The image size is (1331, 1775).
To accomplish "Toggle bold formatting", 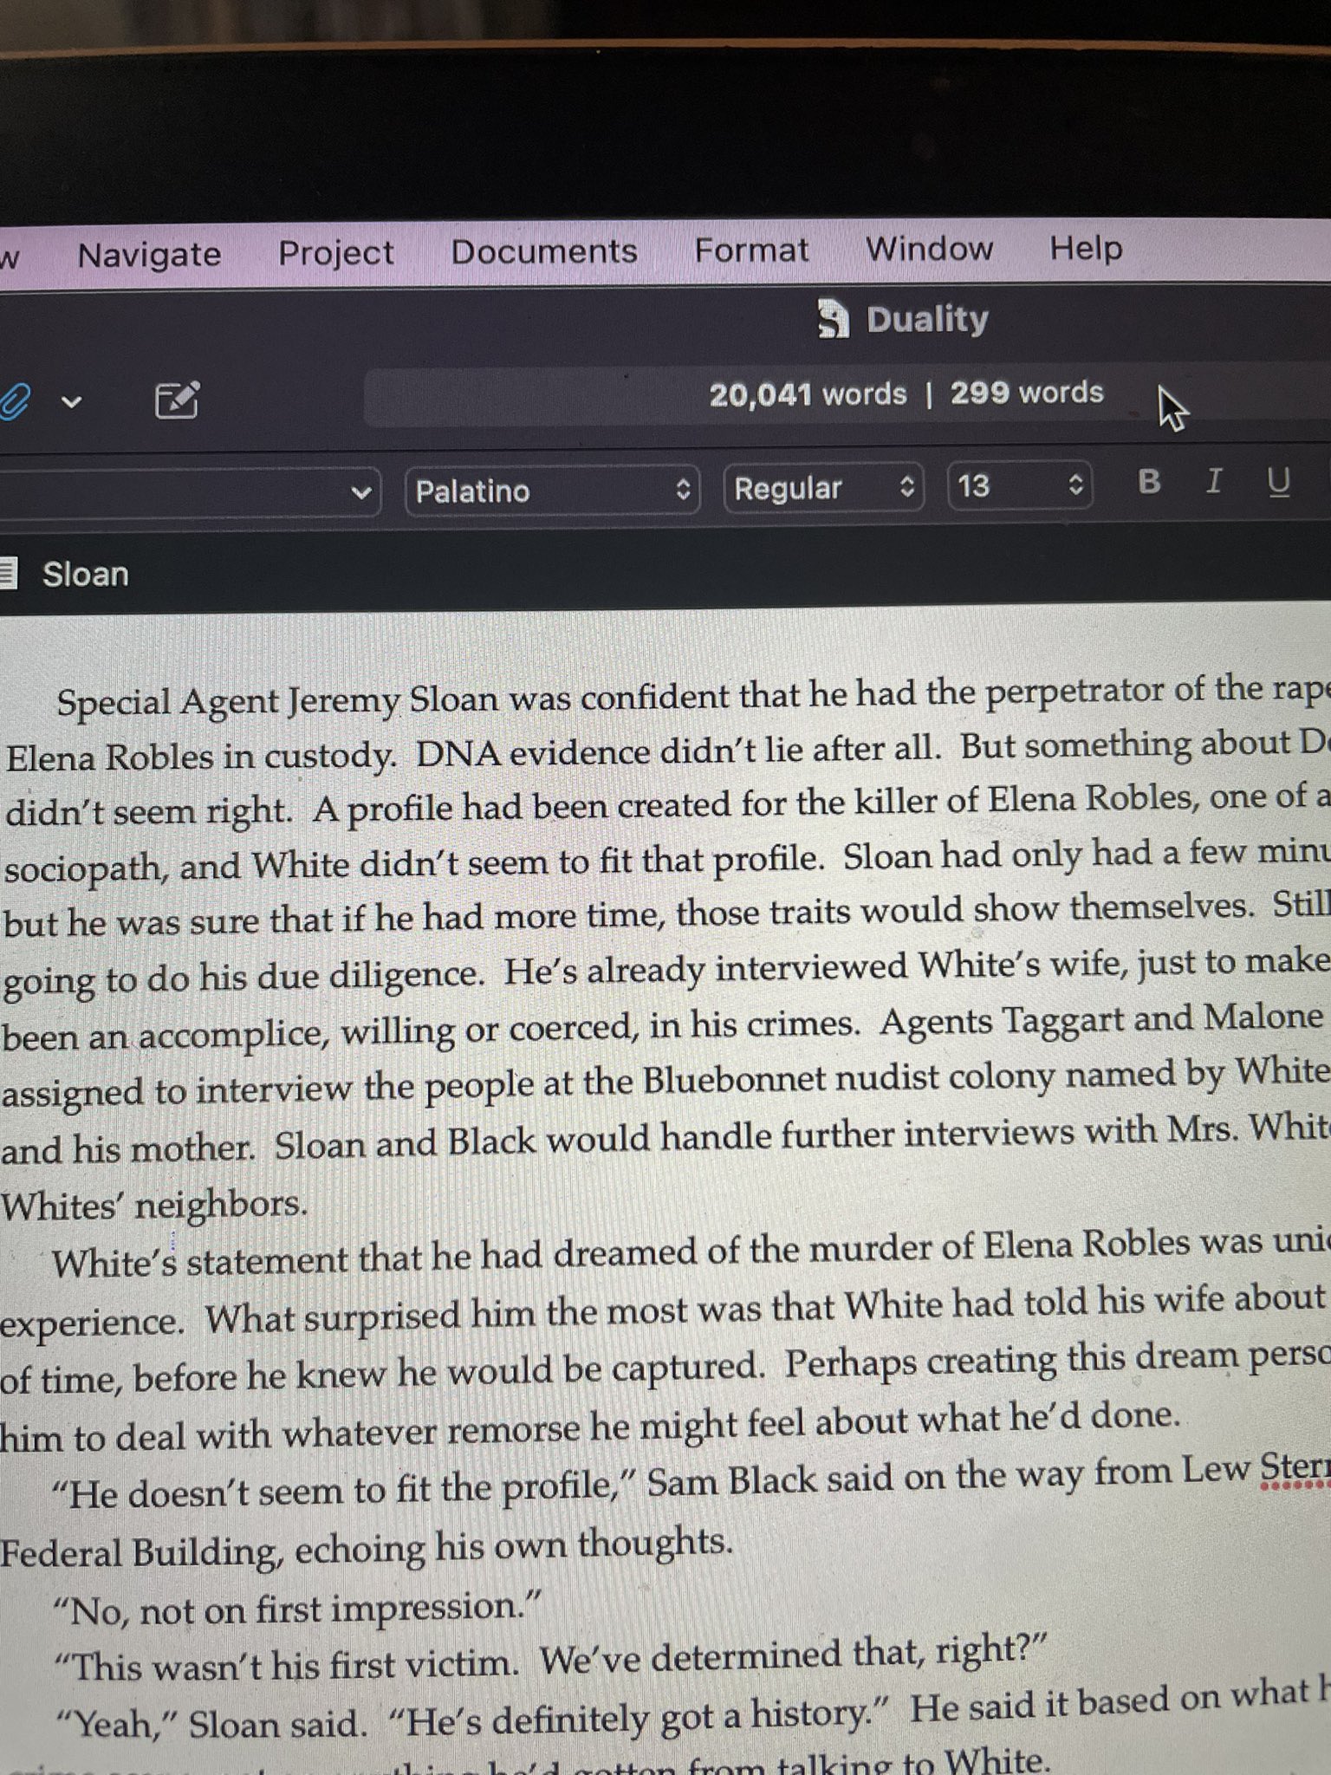I will point(1149,482).
